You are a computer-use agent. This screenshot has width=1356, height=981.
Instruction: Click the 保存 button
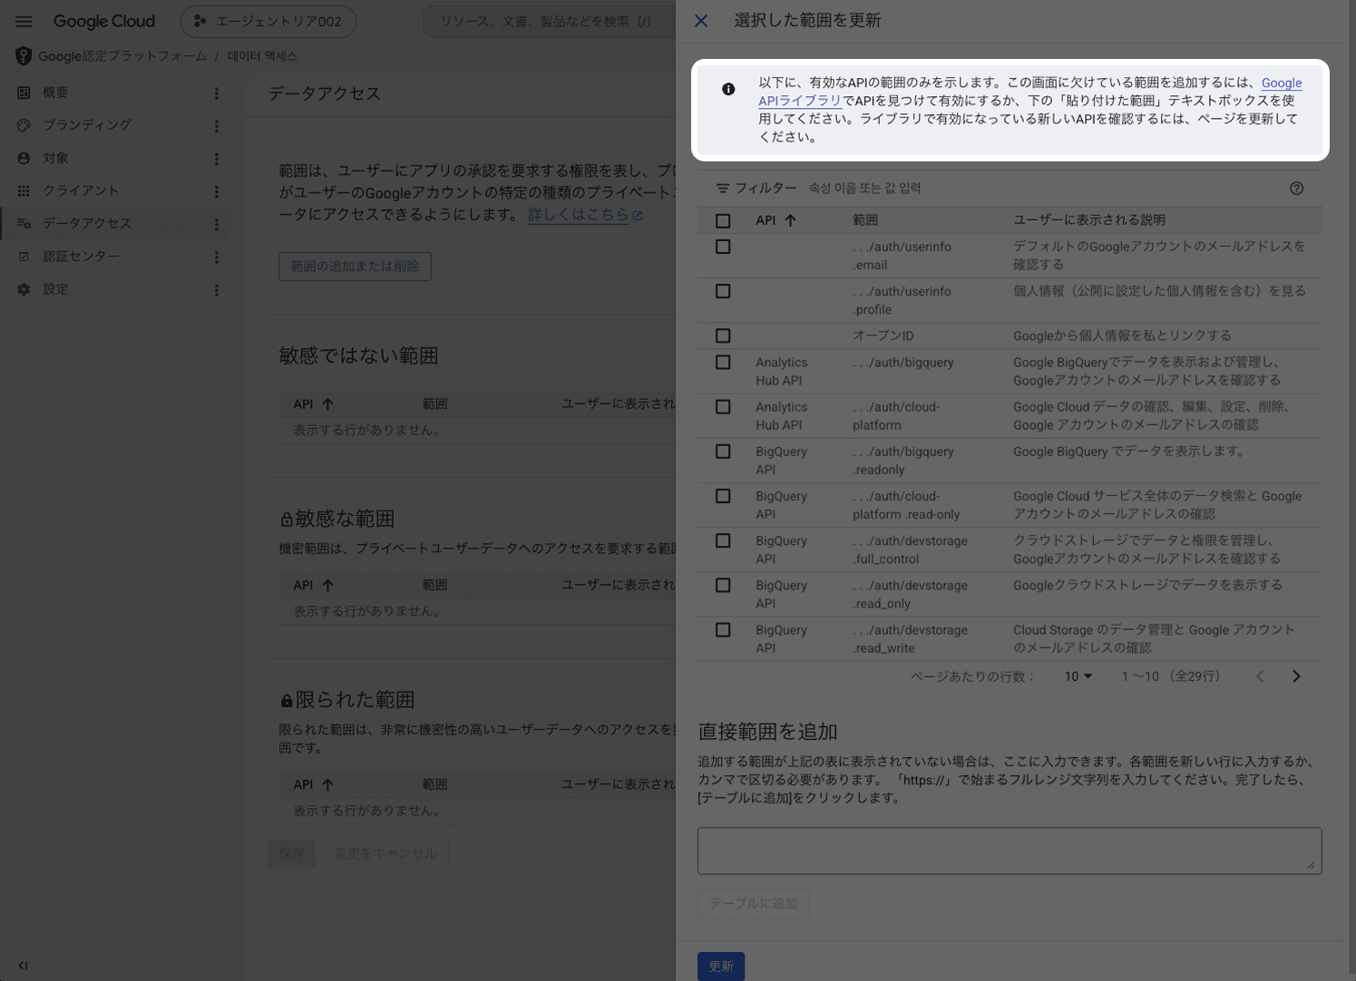click(291, 853)
